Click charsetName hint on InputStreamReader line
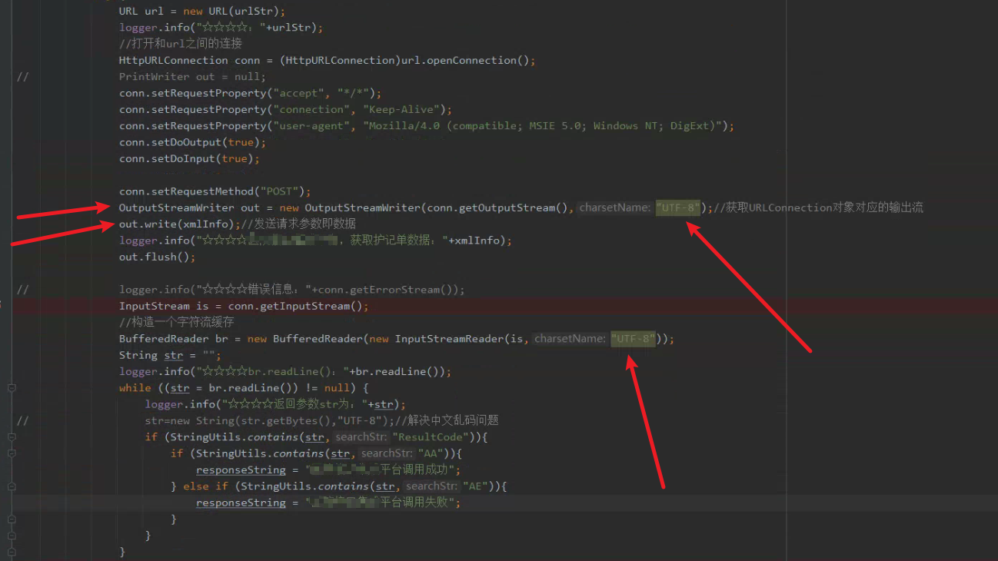998x561 pixels. (571, 339)
